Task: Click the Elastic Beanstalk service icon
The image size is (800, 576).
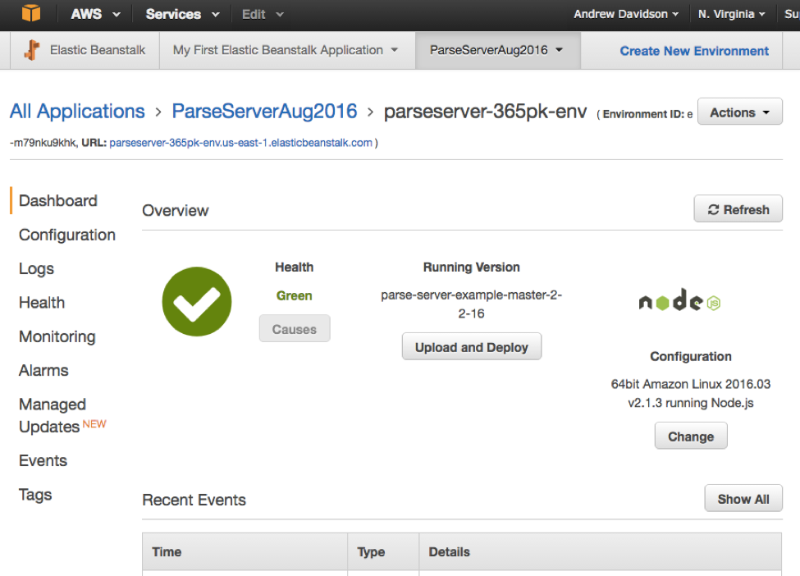Action: tap(32, 50)
